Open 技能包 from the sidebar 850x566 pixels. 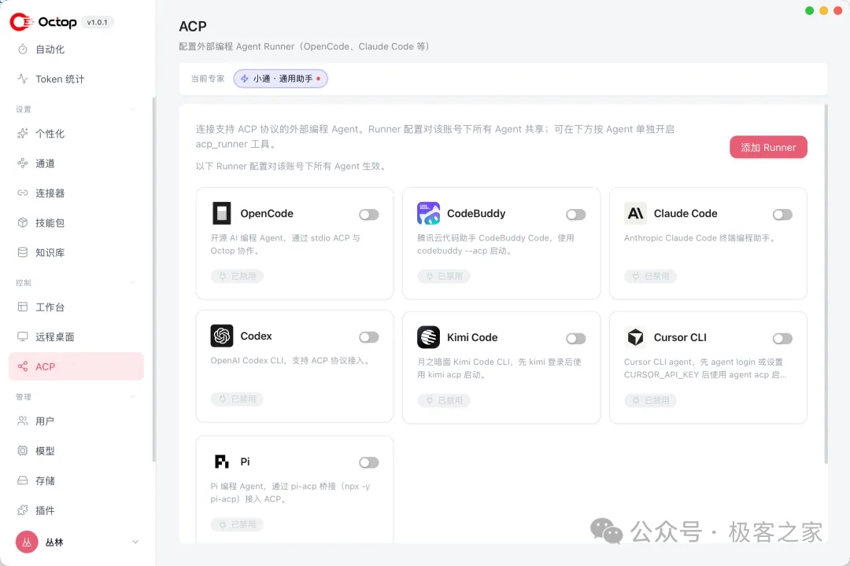[x=50, y=222]
